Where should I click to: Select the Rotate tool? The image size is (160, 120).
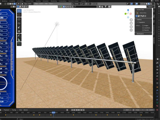[x=19, y=23]
